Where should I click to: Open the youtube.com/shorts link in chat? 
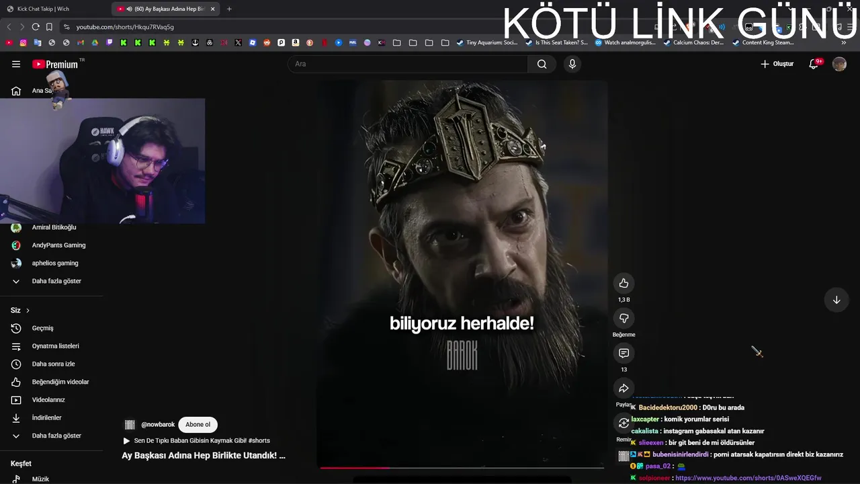pos(748,478)
